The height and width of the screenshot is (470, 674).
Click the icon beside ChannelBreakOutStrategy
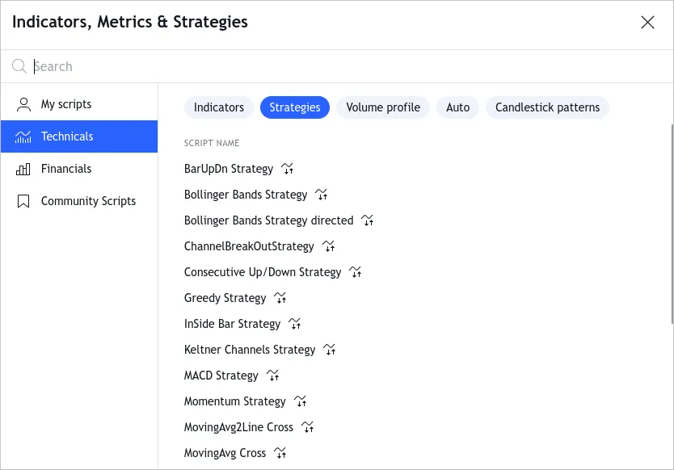pyautogui.click(x=328, y=245)
